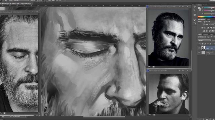This screenshot has width=215, height=120.
Task: Add a Brightness/Contrast adjustment
Action: click(204, 24)
